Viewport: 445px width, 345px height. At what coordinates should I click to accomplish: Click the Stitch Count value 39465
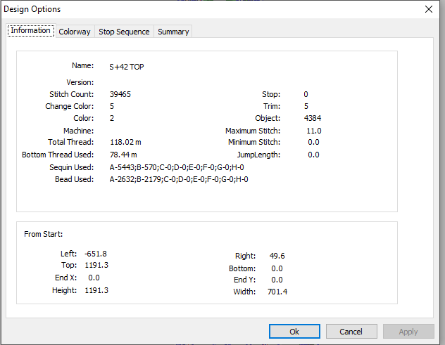tap(120, 94)
